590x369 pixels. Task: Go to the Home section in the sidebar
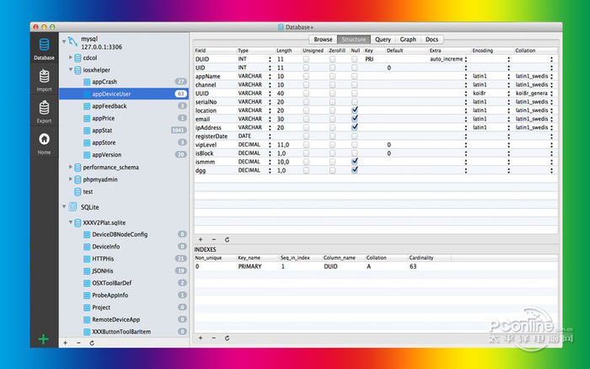pos(44,142)
